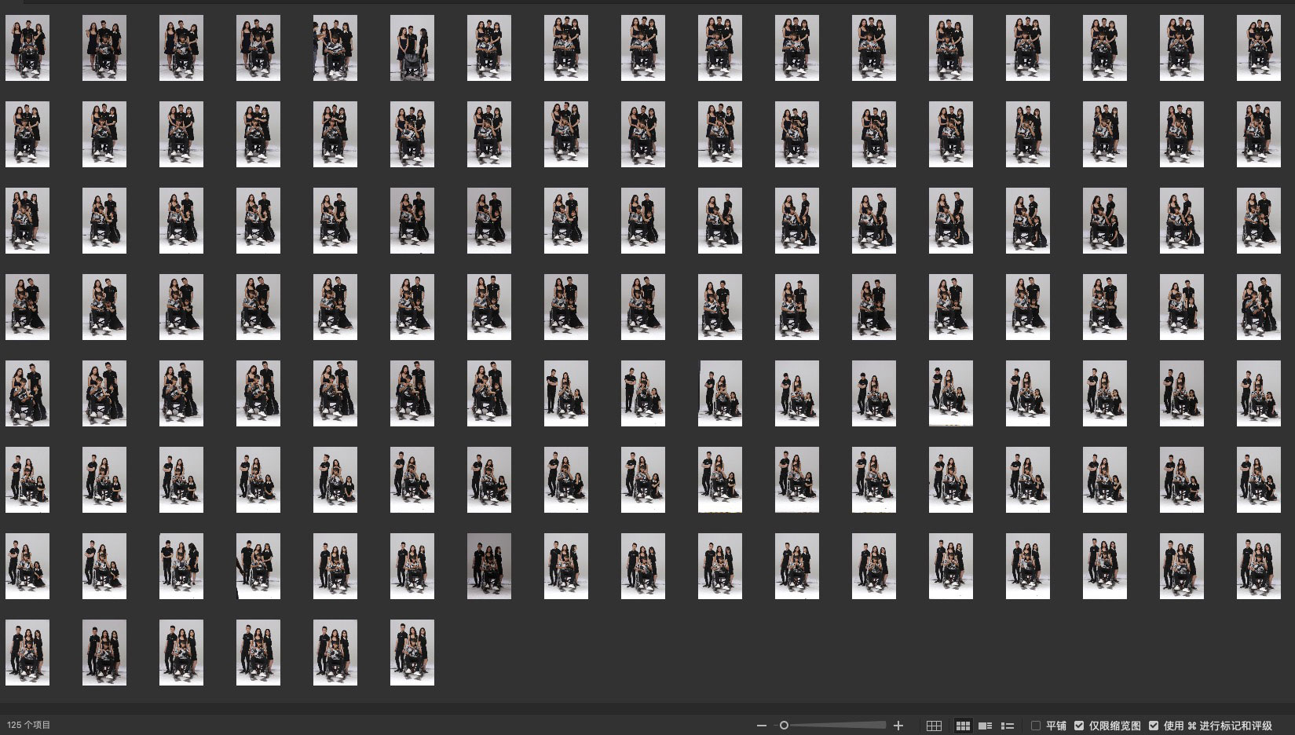Switch to the details view icon
The image size is (1295, 735).
point(985,726)
